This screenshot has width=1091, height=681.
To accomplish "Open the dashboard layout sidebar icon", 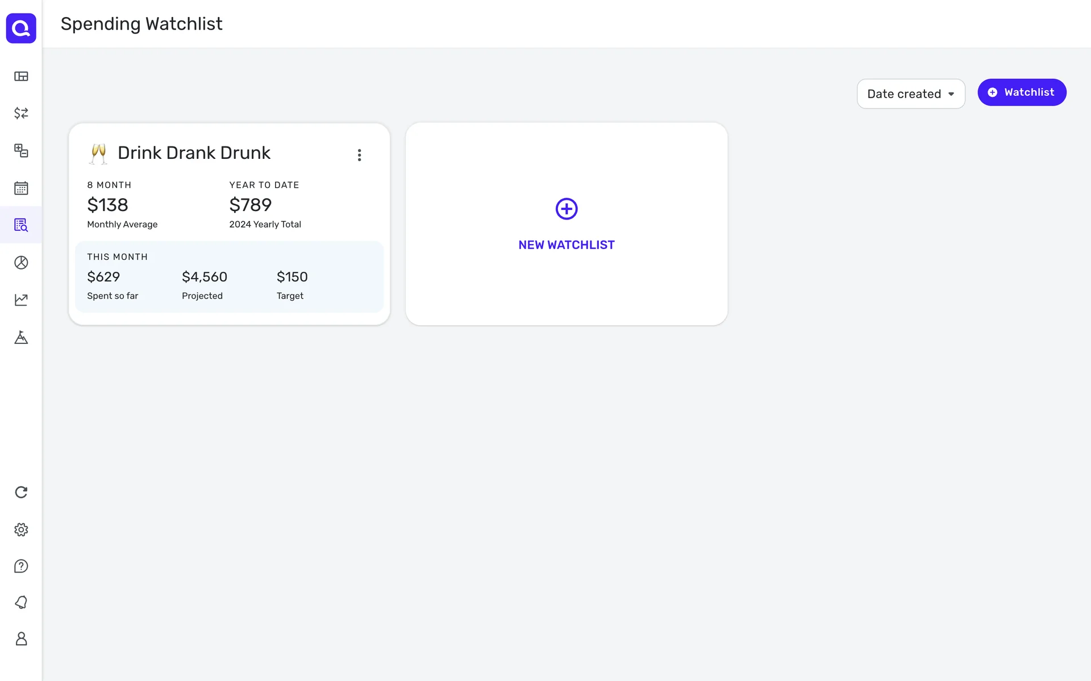I will click(x=21, y=77).
